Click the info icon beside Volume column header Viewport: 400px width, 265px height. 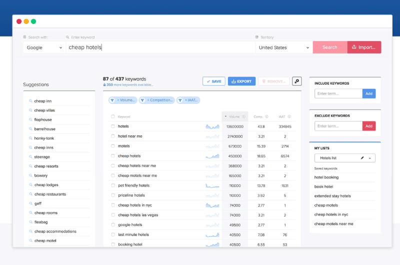point(243,116)
